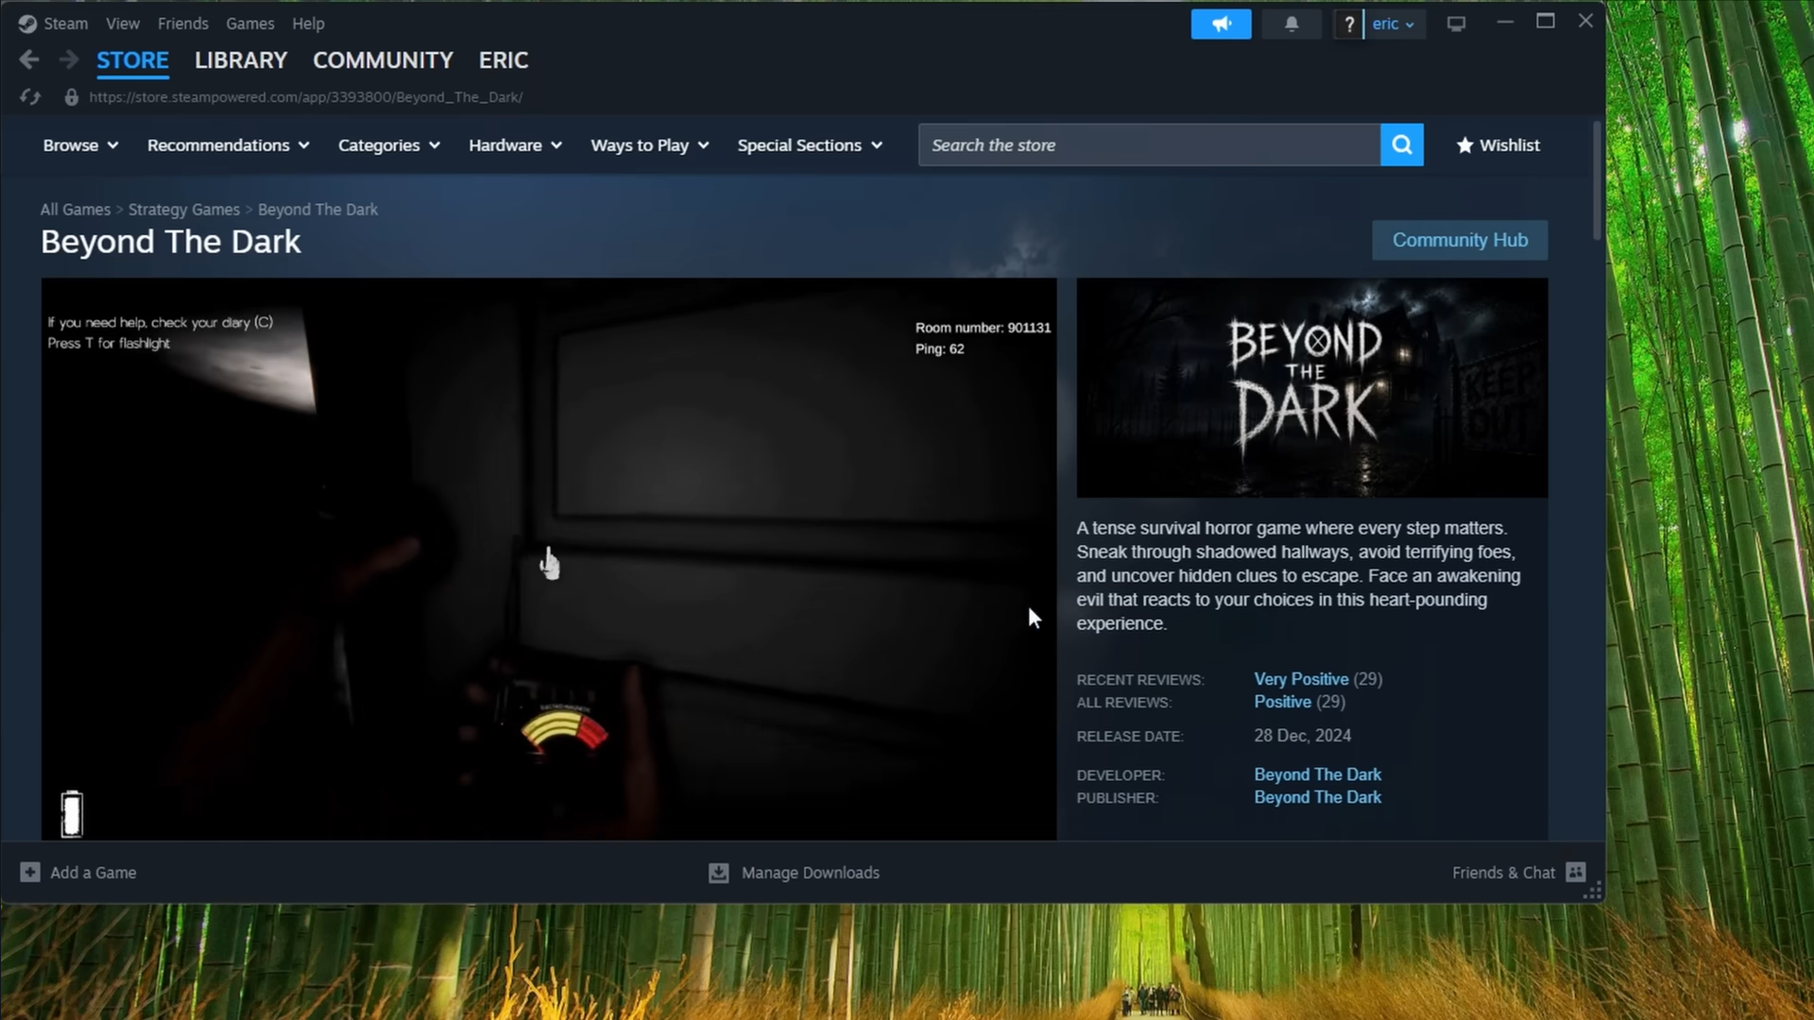Go back with the back arrow
This screenshot has height=1020, width=1814.
(x=29, y=60)
